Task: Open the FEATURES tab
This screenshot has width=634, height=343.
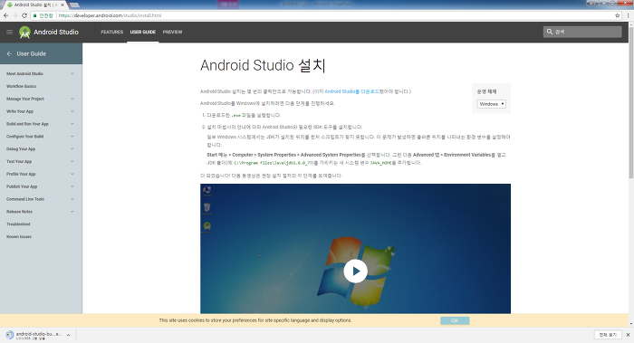Action: pyautogui.click(x=112, y=32)
